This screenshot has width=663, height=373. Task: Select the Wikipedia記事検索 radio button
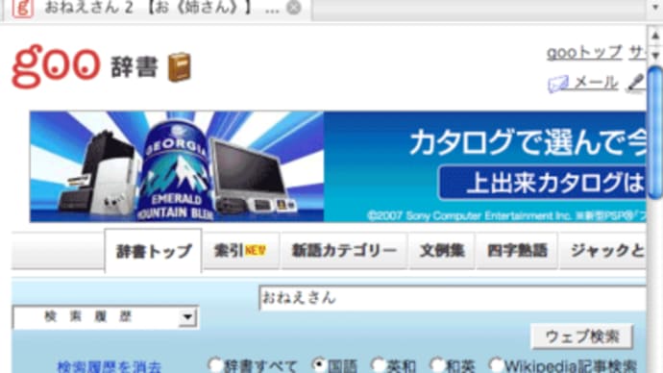(x=496, y=365)
